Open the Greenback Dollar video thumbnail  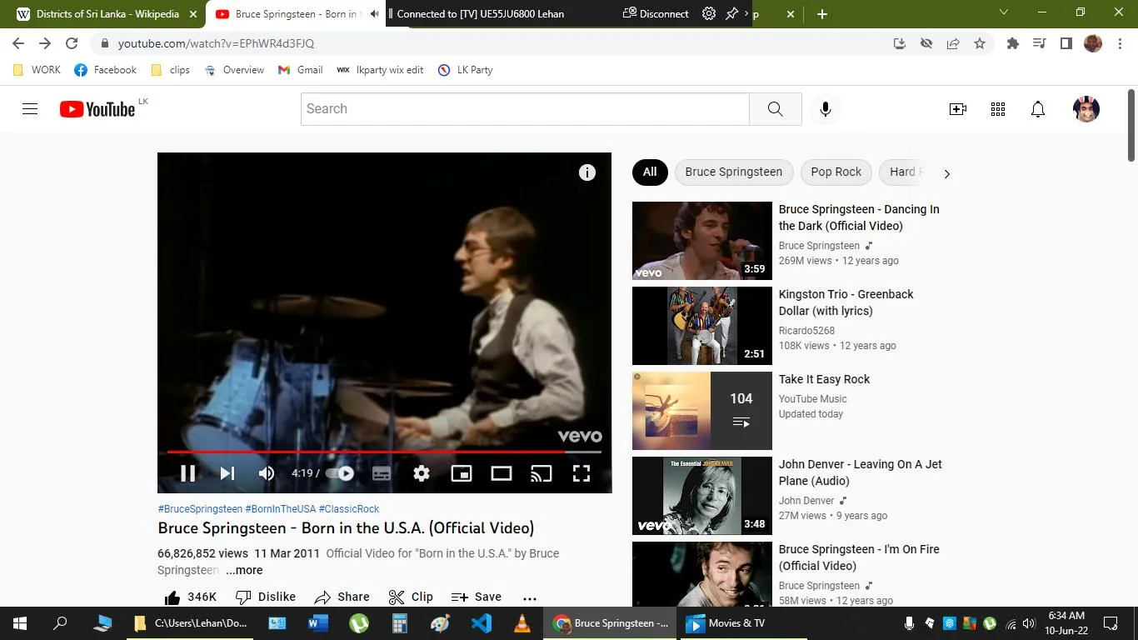pyautogui.click(x=702, y=326)
